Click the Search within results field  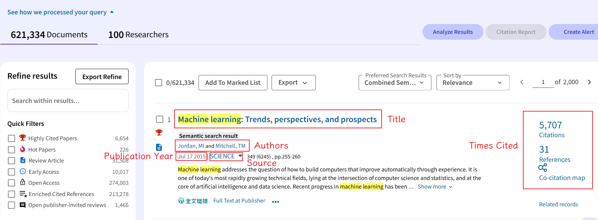pyautogui.click(x=68, y=101)
